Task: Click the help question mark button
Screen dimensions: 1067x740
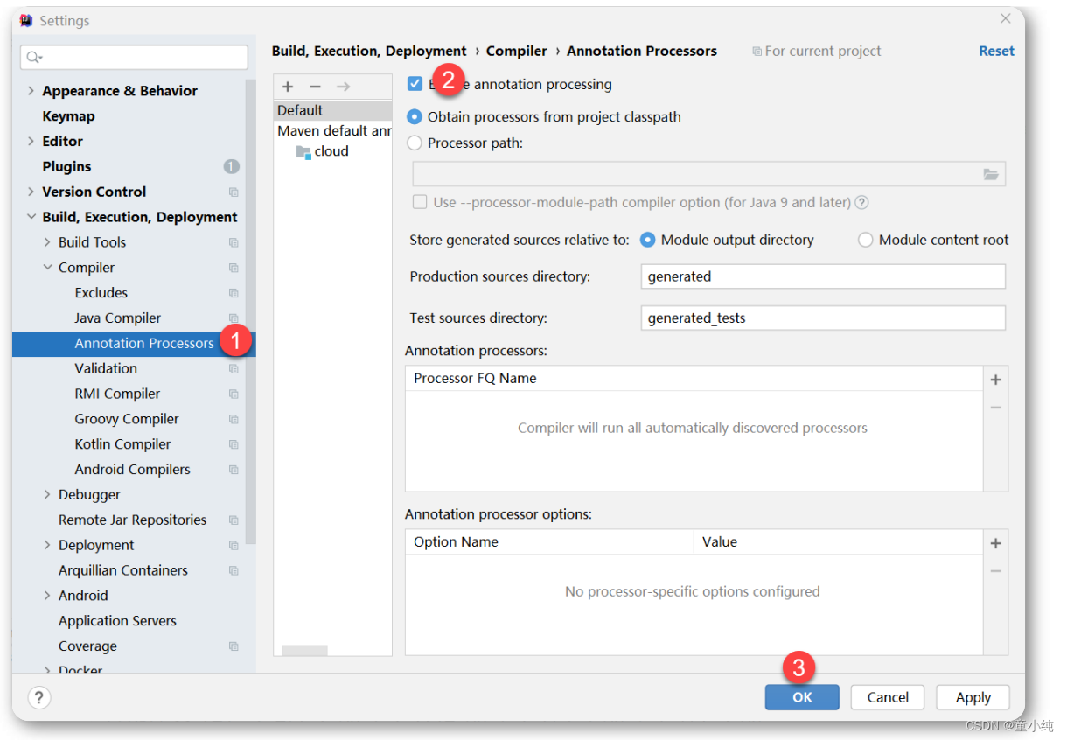Action: click(39, 697)
